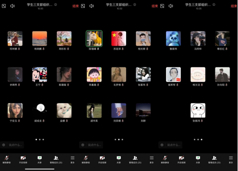
Task: Select the full moon avatar participant
Action: pyautogui.click(x=40, y=111)
